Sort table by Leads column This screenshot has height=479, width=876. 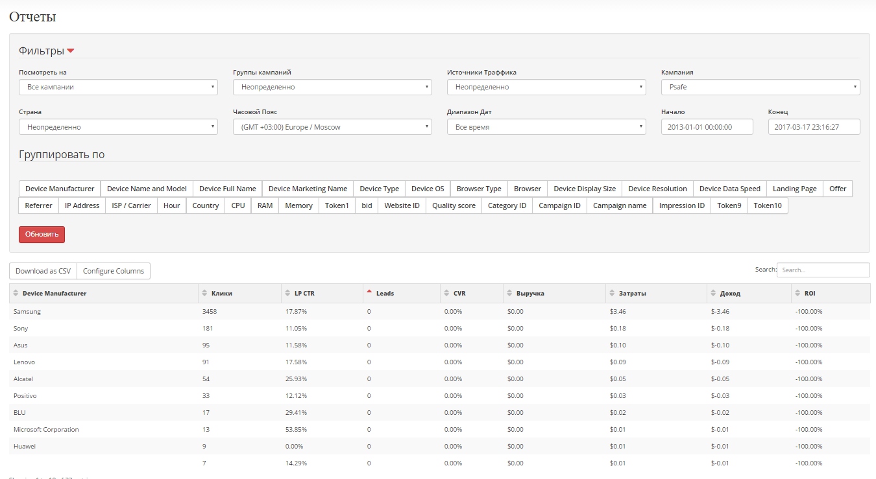tap(401, 294)
